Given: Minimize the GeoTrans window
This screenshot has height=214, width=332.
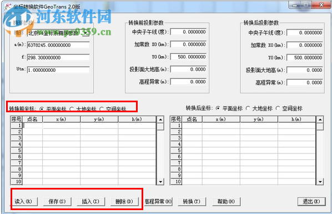Looking at the screenshot, I should pyautogui.click(x=295, y=5).
